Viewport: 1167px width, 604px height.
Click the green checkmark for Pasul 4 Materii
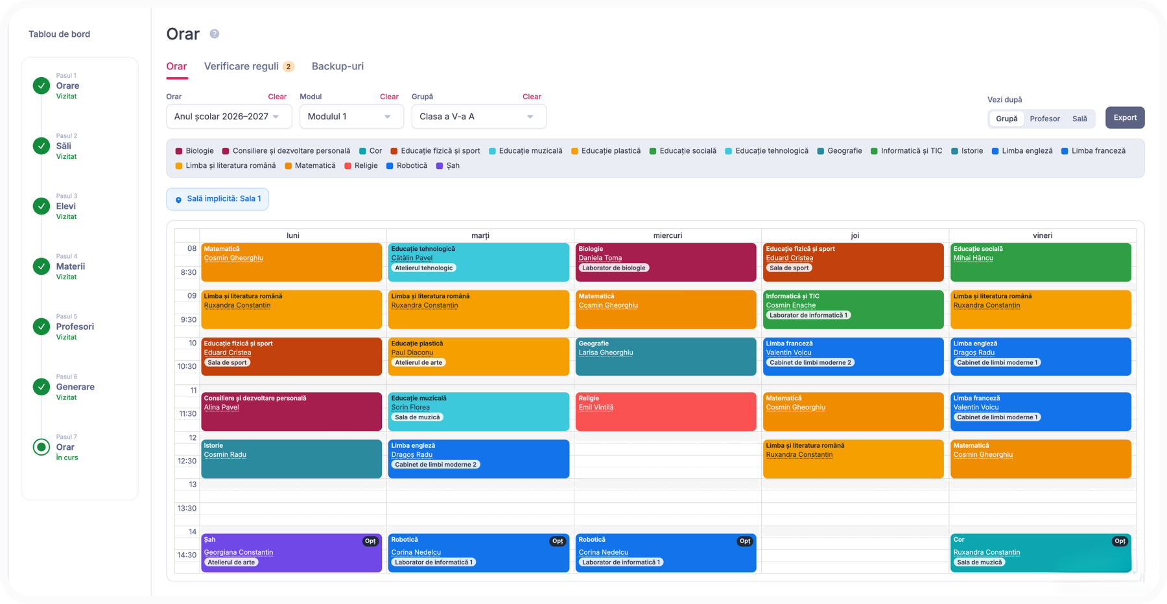[41, 266]
